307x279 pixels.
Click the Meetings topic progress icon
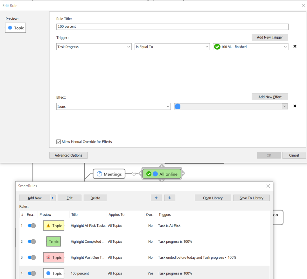[99, 174]
